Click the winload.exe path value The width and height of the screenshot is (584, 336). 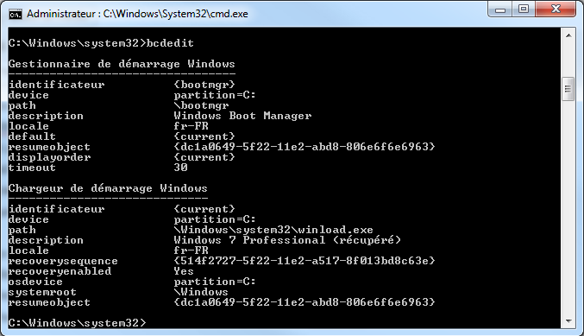click(273, 230)
